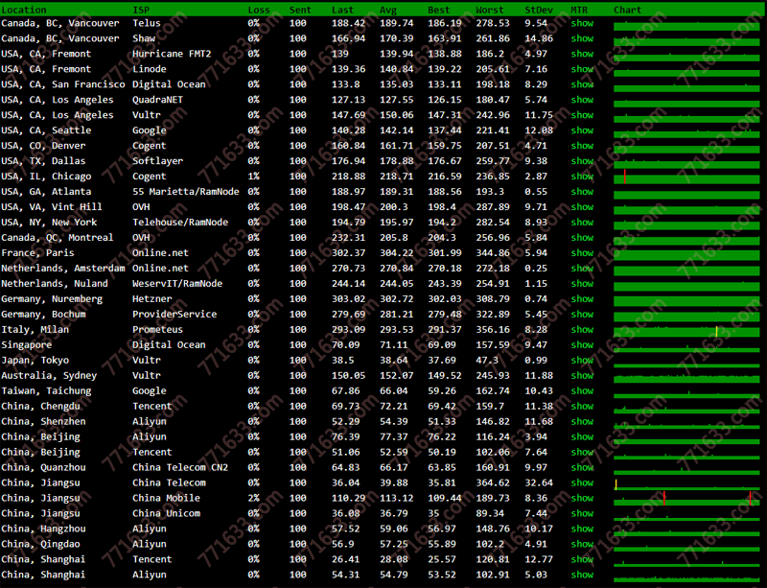Click the Milan Prometeus latency chart bar
The width and height of the screenshot is (767, 588).
686,330
